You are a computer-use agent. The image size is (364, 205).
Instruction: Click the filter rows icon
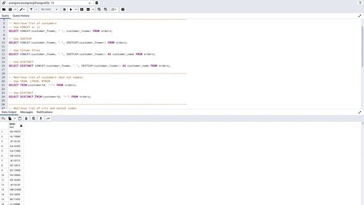click(x=31, y=10)
